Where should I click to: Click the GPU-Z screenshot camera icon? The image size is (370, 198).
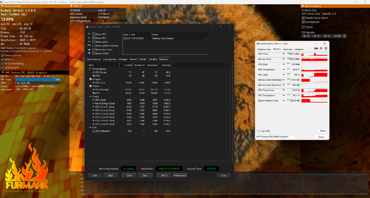click(316, 49)
